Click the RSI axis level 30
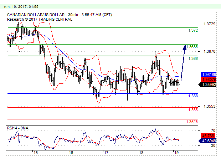The width and height of the screenshot is (221, 159). (x=213, y=145)
